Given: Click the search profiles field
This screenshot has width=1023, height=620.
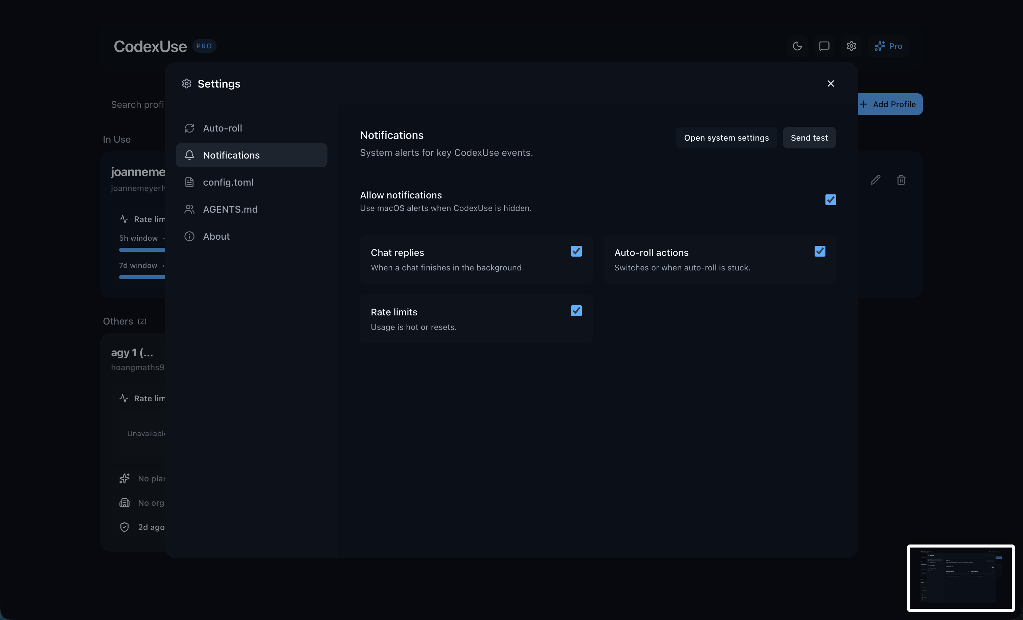Looking at the screenshot, I should tap(137, 104).
